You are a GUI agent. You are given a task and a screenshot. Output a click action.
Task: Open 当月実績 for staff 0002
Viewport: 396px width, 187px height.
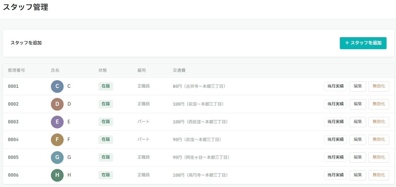(335, 104)
